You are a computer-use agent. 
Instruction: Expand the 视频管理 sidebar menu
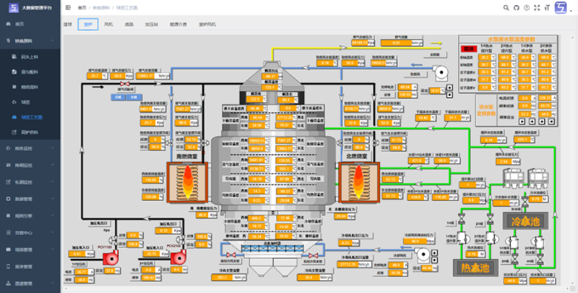click(x=30, y=248)
